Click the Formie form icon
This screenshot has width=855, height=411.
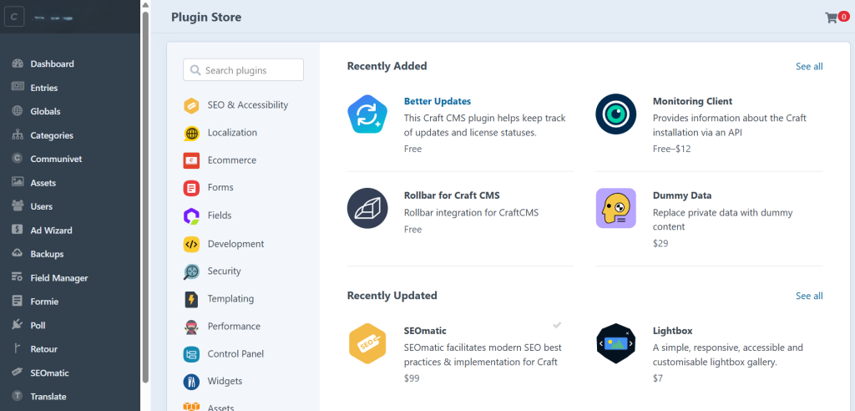point(18,302)
